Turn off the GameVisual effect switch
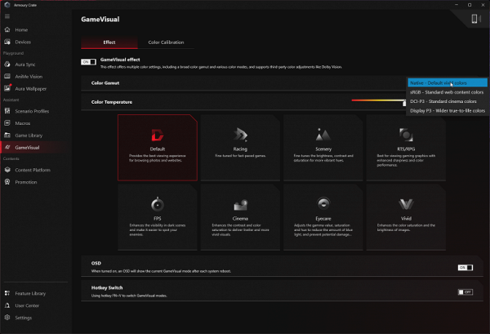490x334 pixels. tap(87, 62)
